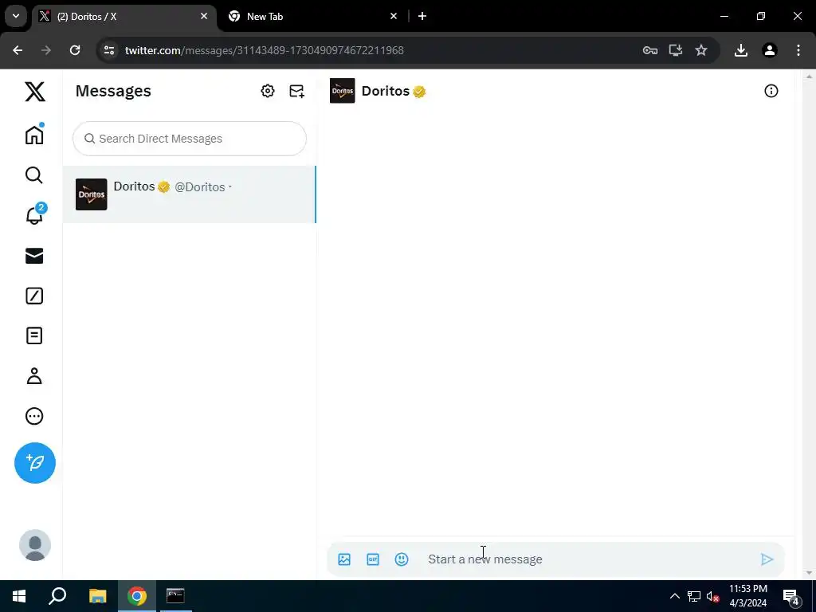Click the install app icon in address bar
816x612 pixels.
point(675,50)
